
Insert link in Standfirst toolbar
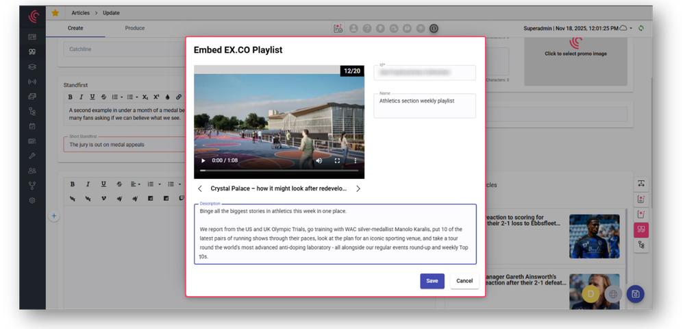(179, 97)
